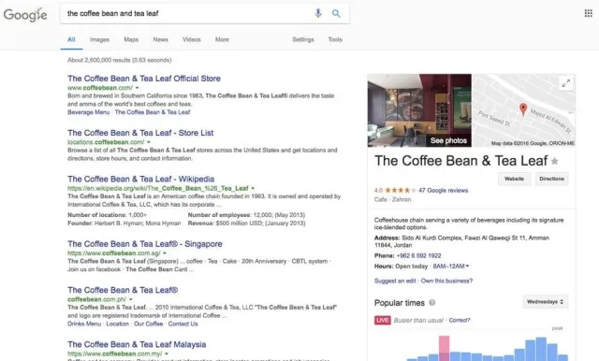Click the star beside The Coffee Bean & Tea Leaf title
This screenshot has width=599, height=361.
(x=555, y=161)
